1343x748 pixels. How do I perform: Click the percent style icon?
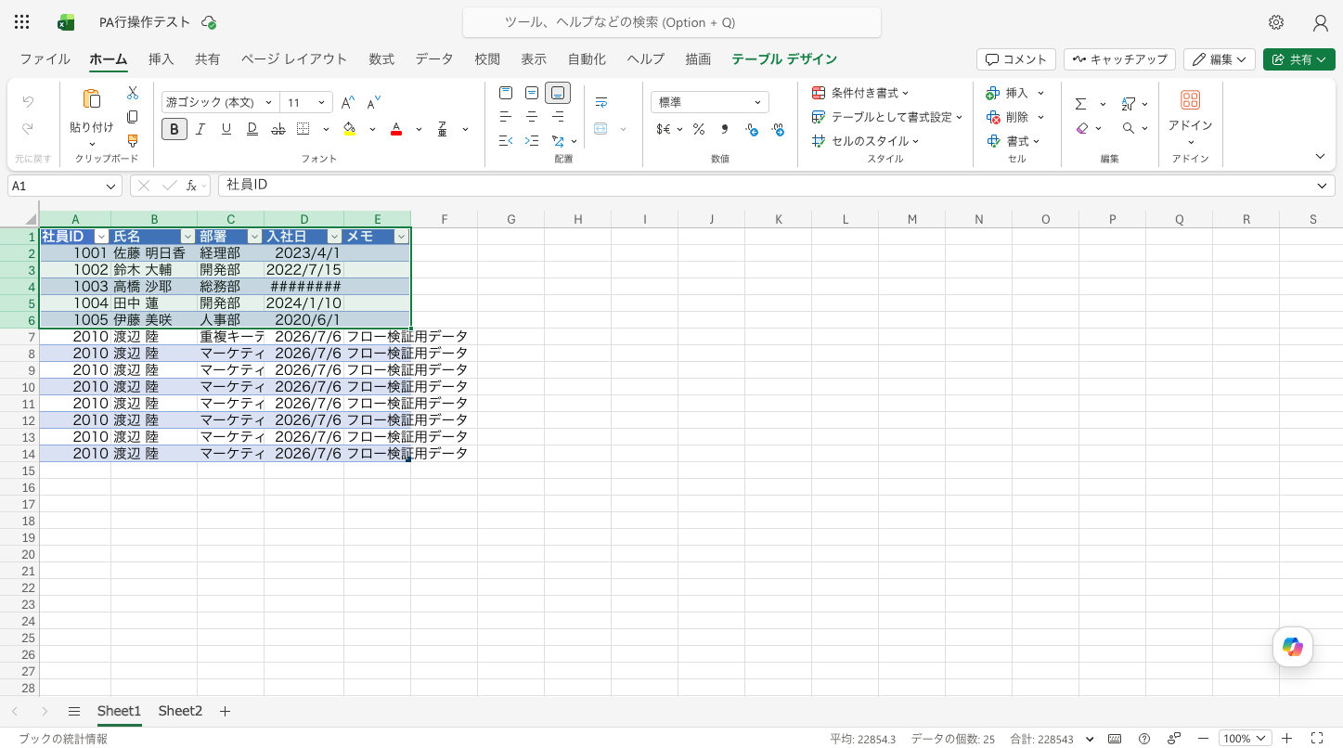click(x=698, y=129)
